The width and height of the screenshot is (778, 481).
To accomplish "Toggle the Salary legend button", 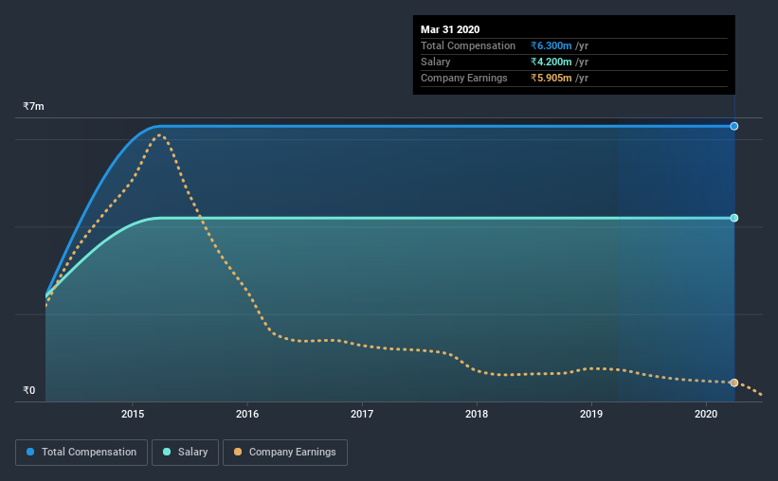I will click(x=185, y=453).
